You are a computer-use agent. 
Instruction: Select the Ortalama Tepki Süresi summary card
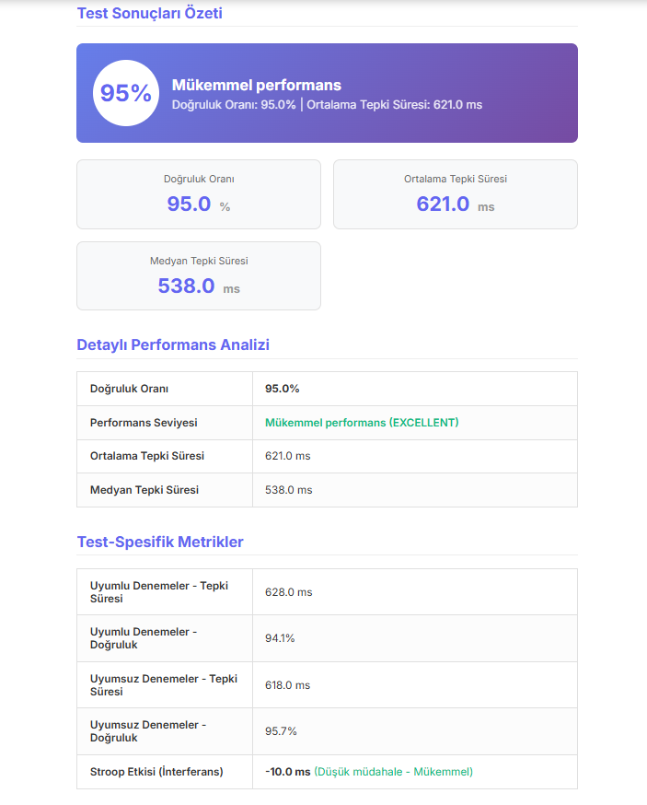455,194
